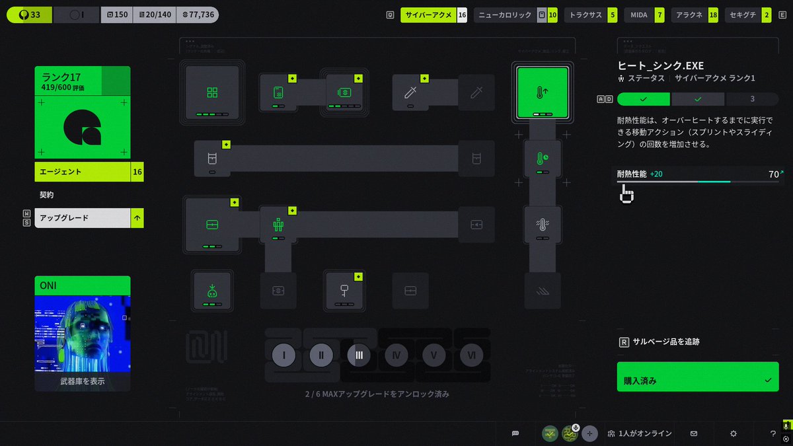Viewport: 793px width, 446px height.
Task: Select the green storage case upgrade node
Action: (x=212, y=225)
